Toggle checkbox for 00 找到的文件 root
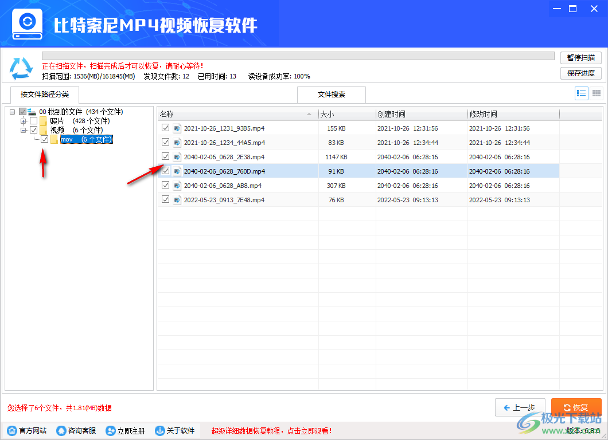Viewport: 608px width, 440px height. [x=23, y=112]
